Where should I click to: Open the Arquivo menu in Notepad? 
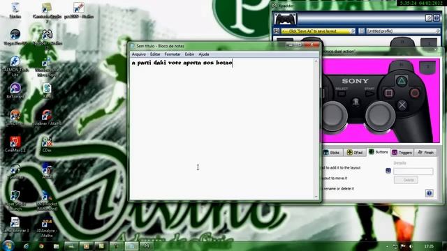(138, 54)
